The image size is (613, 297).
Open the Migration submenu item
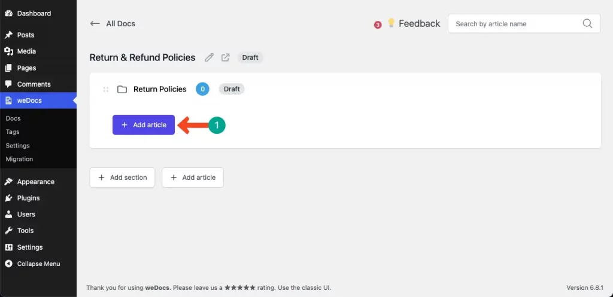pos(19,159)
